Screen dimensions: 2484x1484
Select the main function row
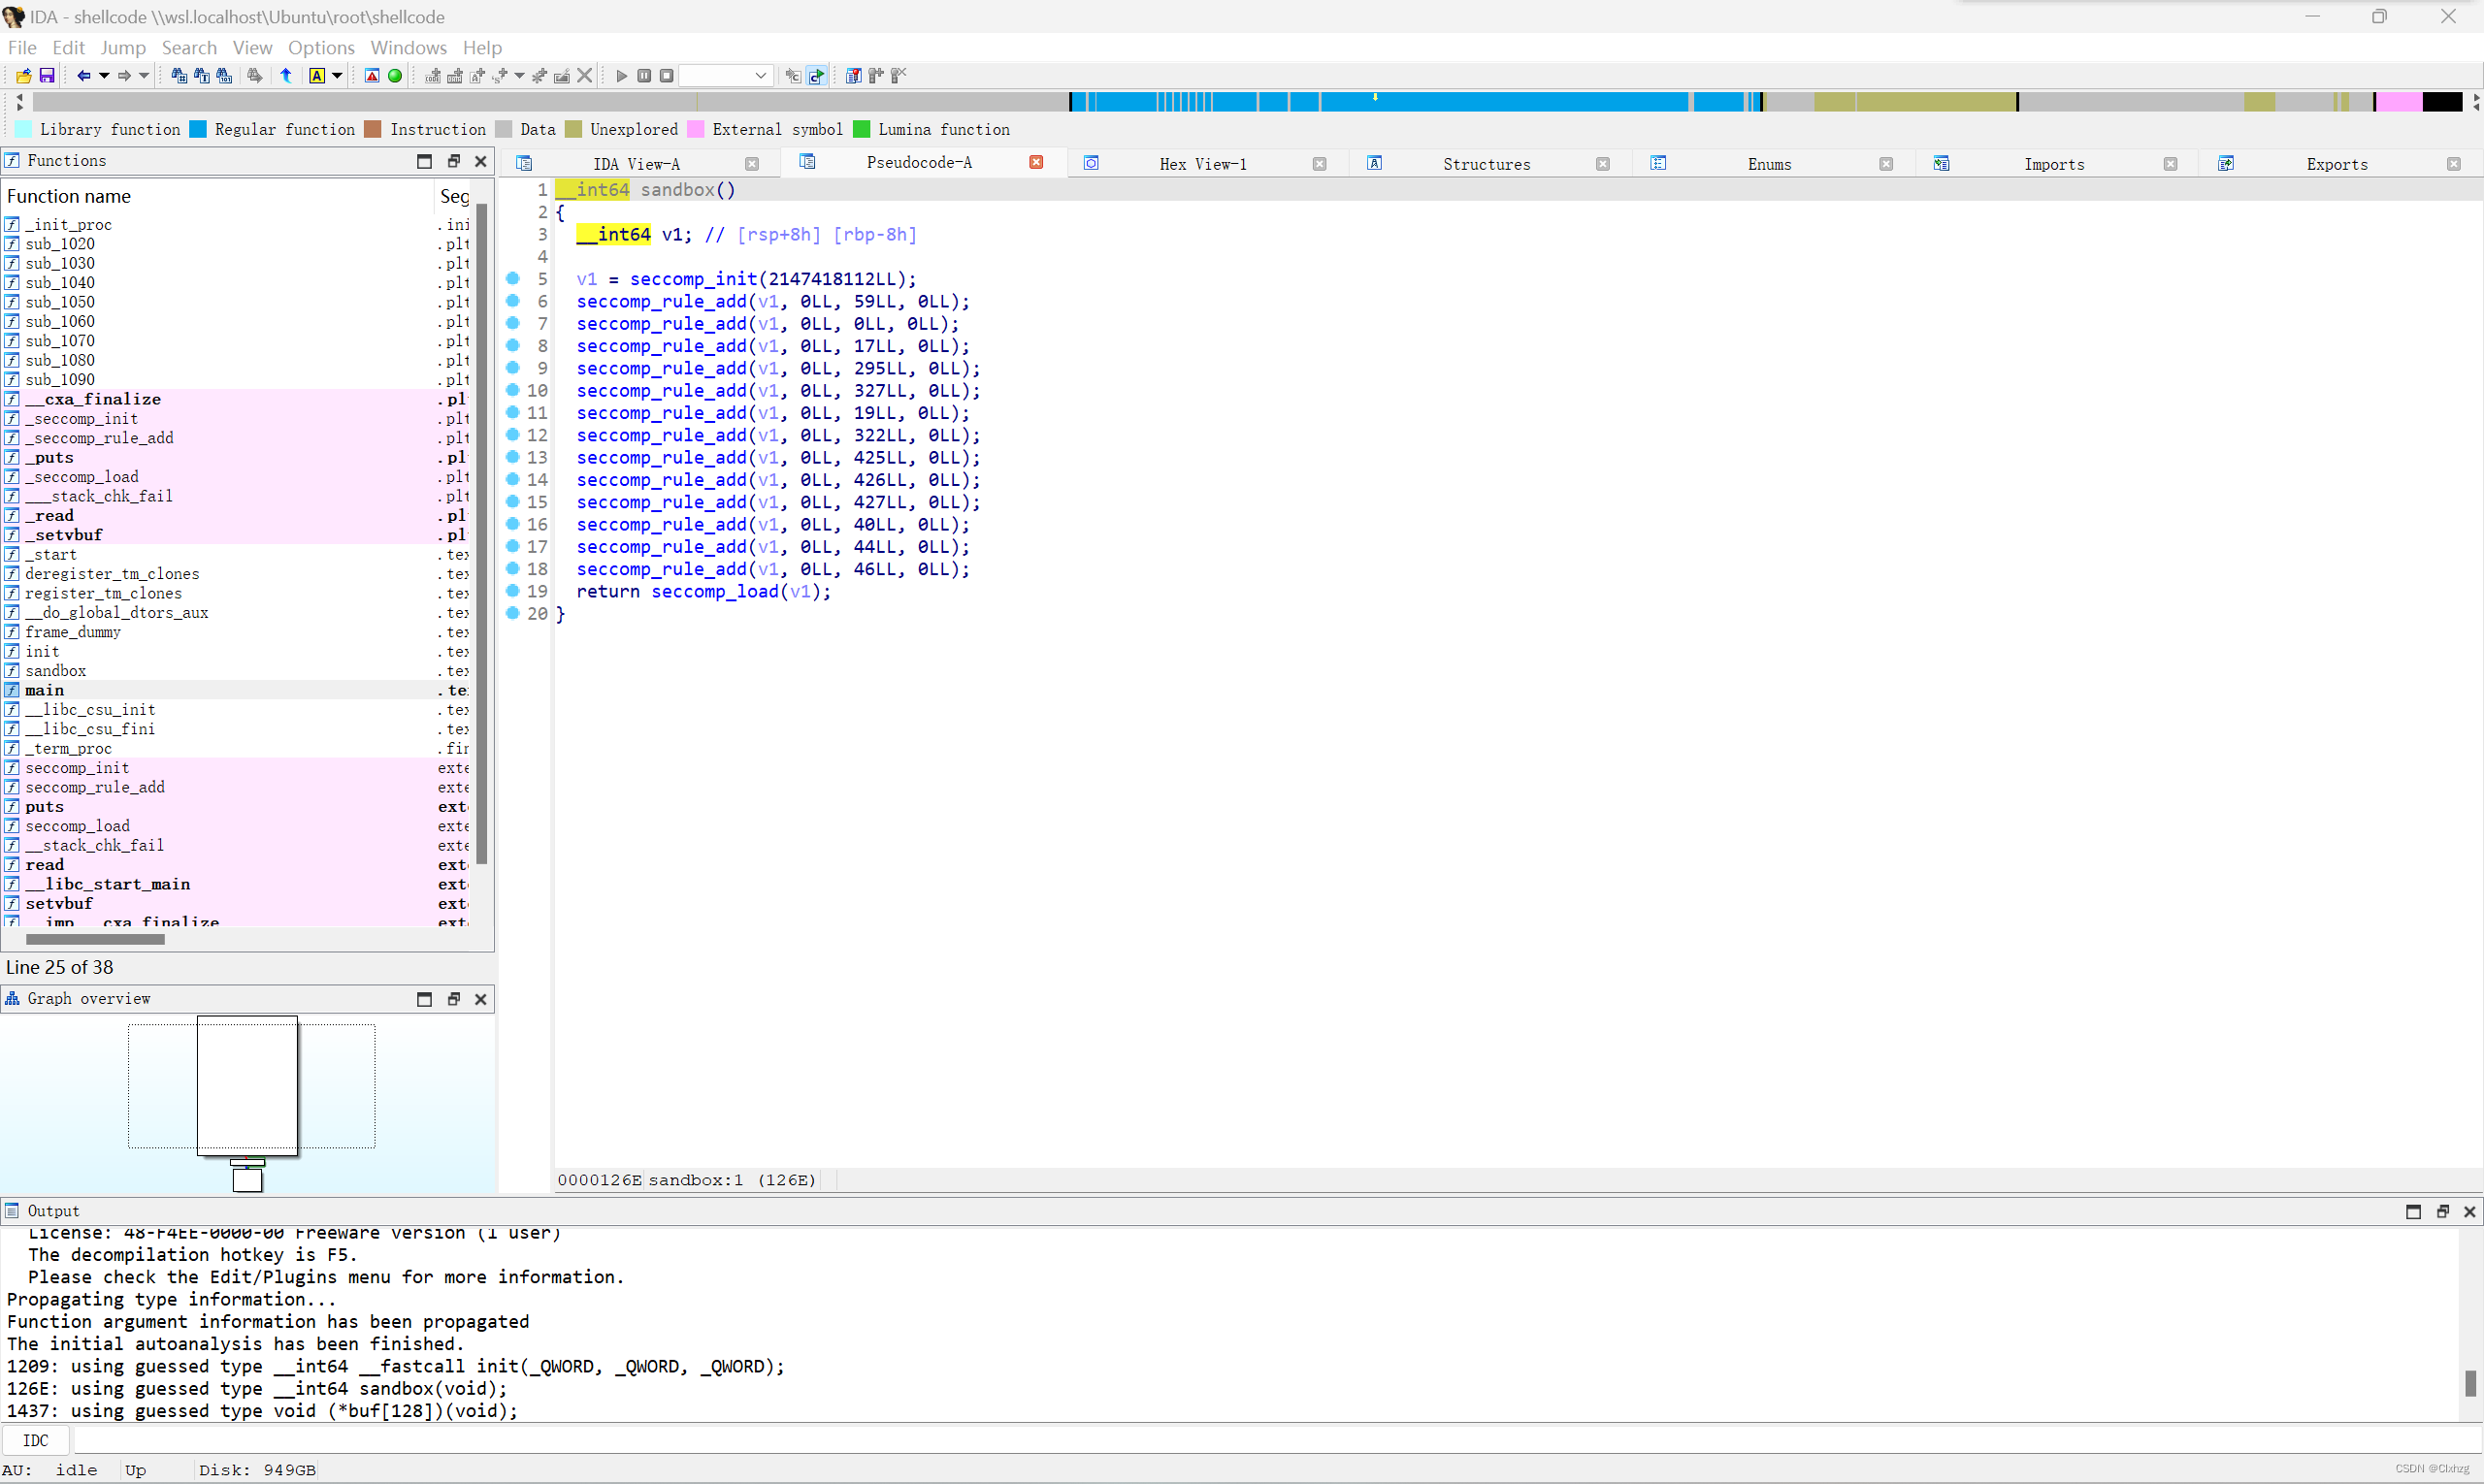coord(235,690)
